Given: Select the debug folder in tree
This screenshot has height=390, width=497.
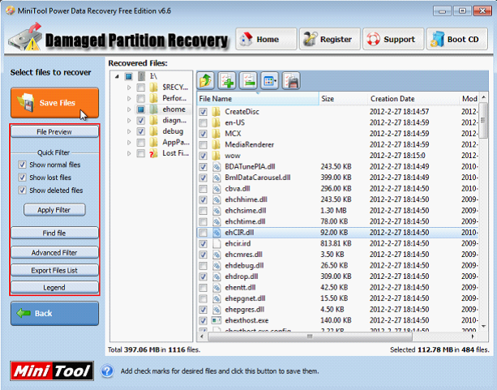Looking at the screenshot, I should point(173,131).
